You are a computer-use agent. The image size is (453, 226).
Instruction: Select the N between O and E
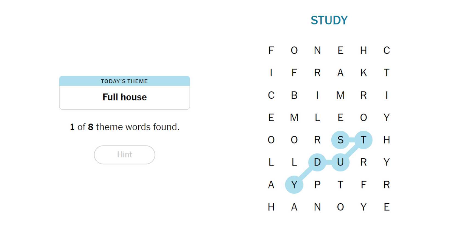coord(317,50)
